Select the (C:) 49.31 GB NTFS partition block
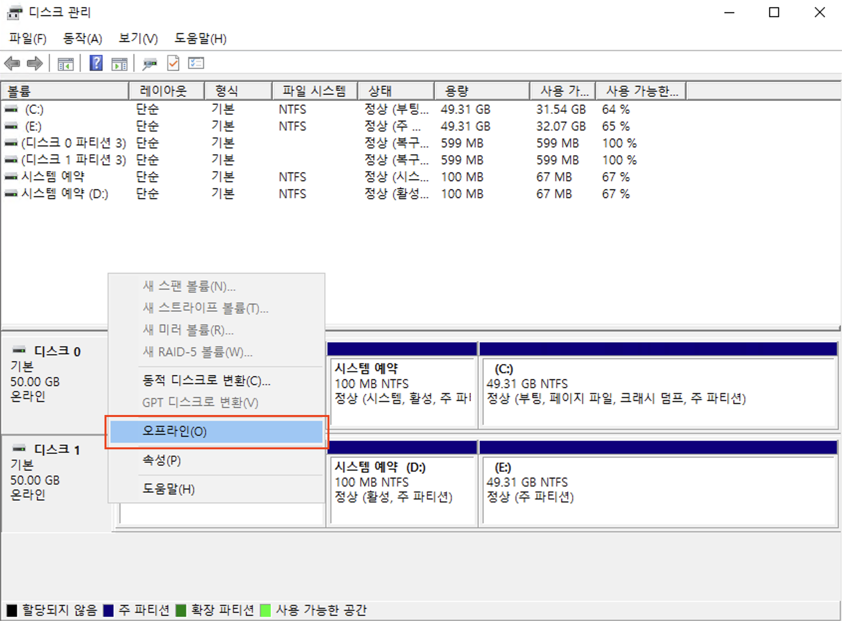The image size is (842, 621). click(658, 385)
